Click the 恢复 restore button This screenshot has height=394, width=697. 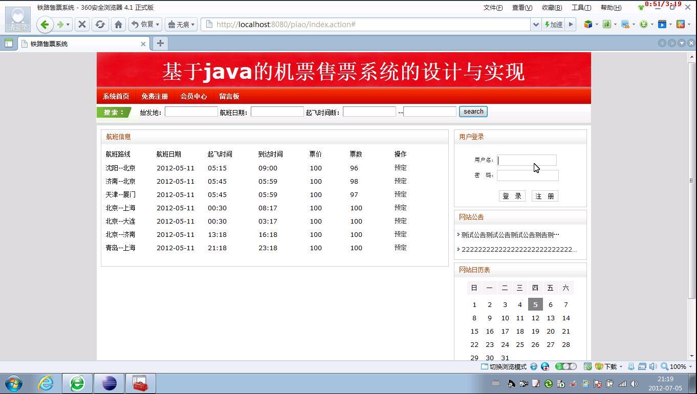pos(145,25)
